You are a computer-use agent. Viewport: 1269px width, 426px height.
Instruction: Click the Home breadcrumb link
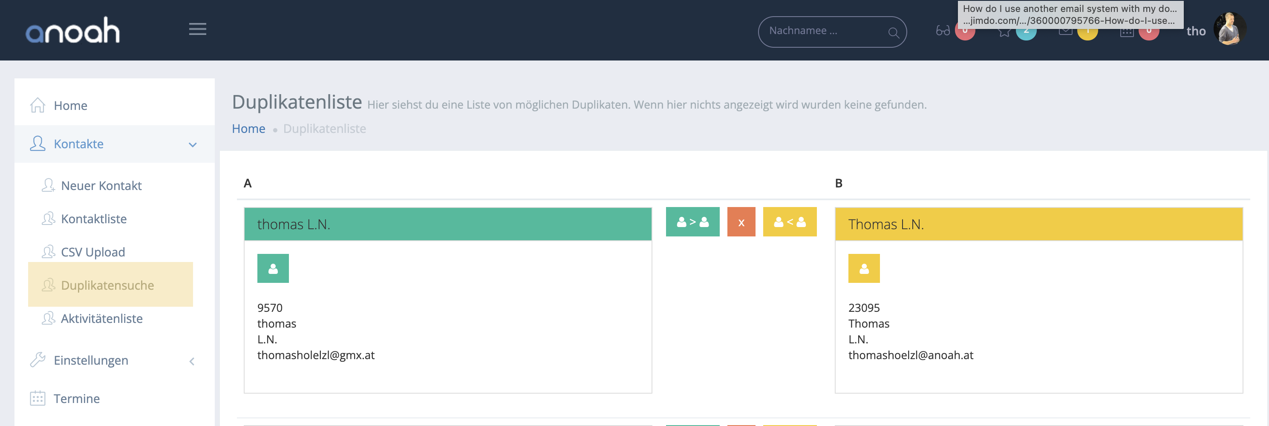[x=248, y=129]
